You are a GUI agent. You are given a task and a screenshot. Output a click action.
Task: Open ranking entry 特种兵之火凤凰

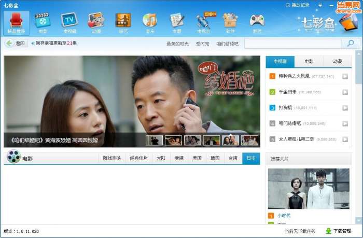pyautogui.click(x=294, y=76)
